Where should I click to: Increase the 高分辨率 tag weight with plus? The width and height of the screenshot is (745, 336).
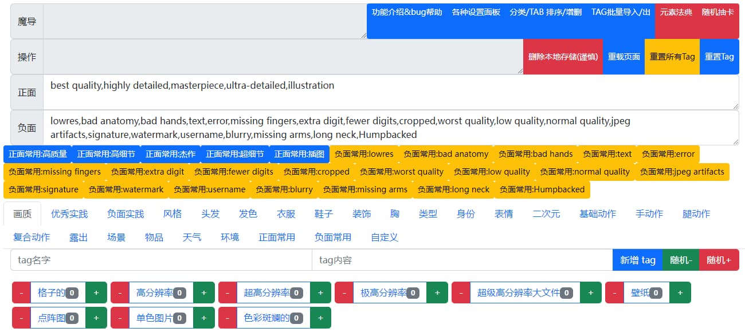(203, 292)
